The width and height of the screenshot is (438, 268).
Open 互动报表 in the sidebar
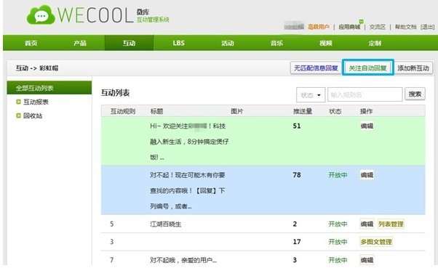click(x=36, y=102)
